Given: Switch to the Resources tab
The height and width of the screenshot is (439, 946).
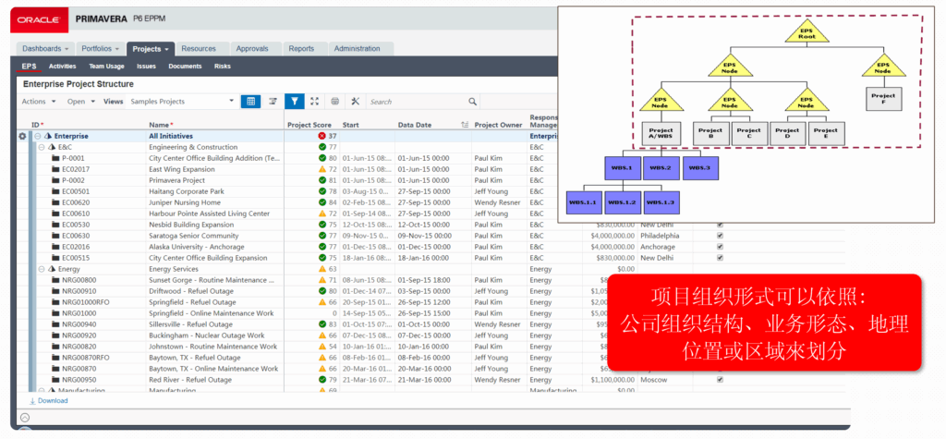Looking at the screenshot, I should (199, 49).
